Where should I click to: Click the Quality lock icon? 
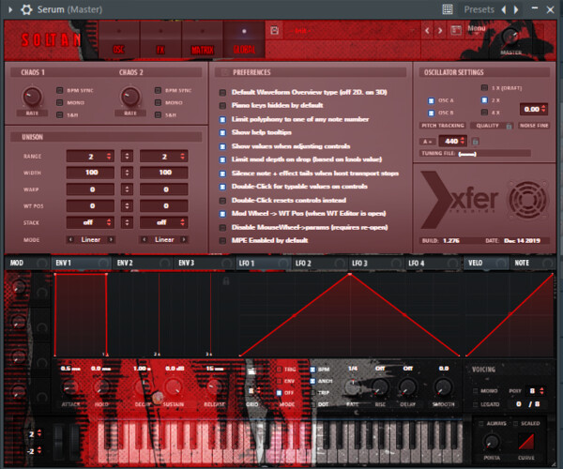[509, 126]
